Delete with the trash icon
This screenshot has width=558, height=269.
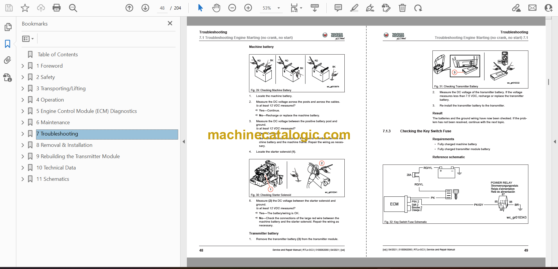click(402, 8)
